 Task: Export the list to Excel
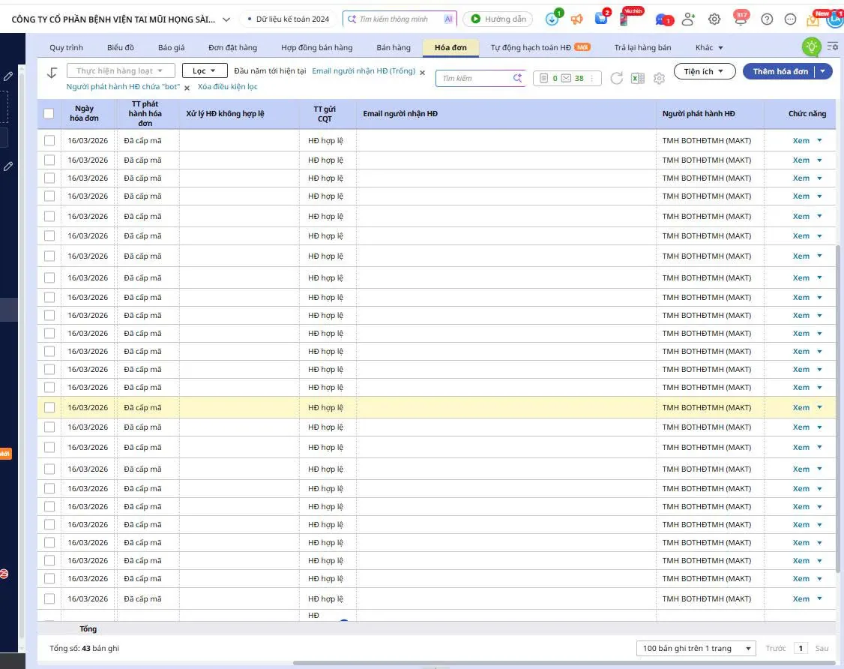(638, 78)
